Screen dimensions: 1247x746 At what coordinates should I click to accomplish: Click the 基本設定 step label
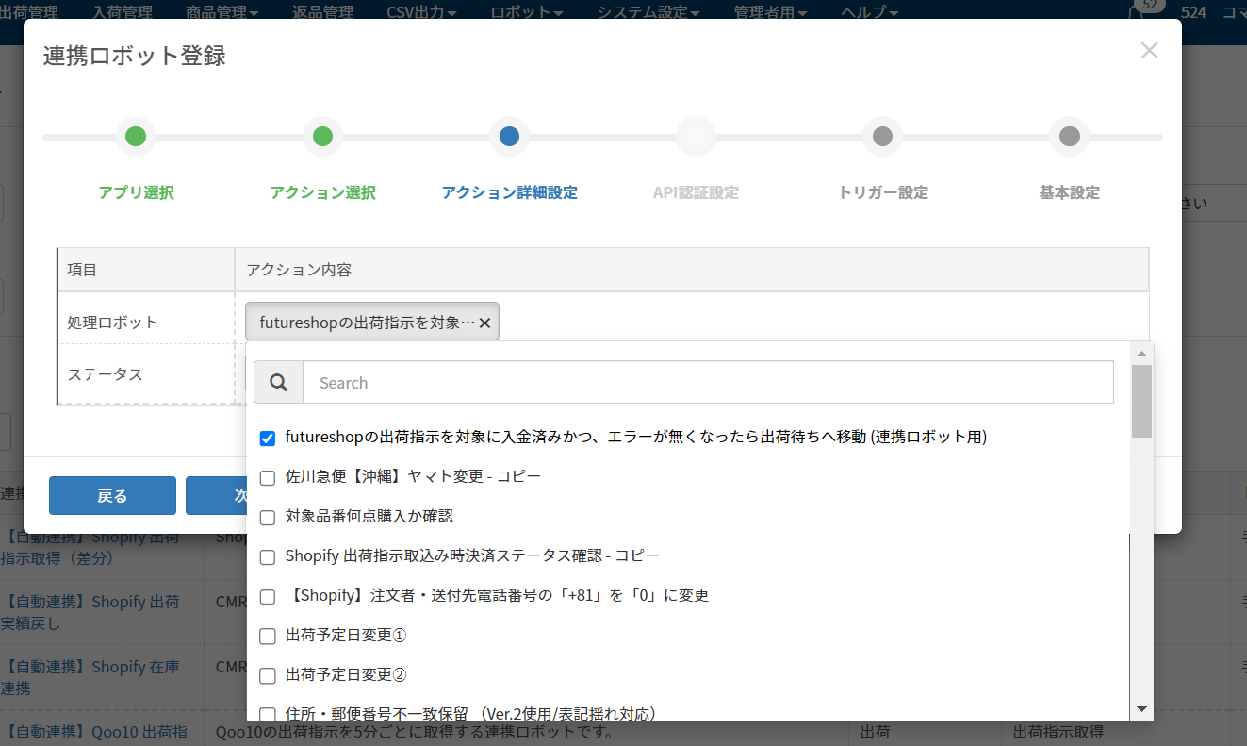(x=1069, y=192)
